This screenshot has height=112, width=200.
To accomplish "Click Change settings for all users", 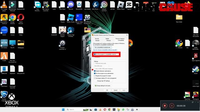I will click(102, 86).
